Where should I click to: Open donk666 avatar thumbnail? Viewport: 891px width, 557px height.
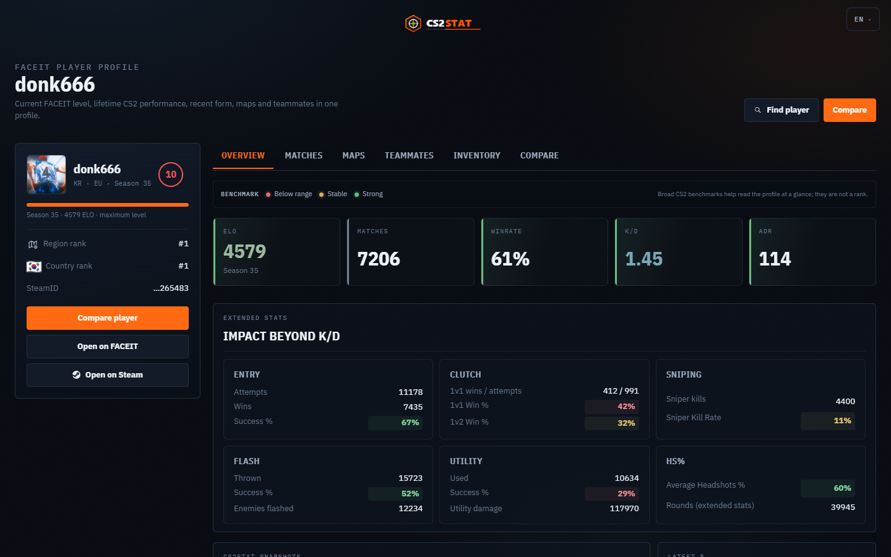[x=46, y=175]
